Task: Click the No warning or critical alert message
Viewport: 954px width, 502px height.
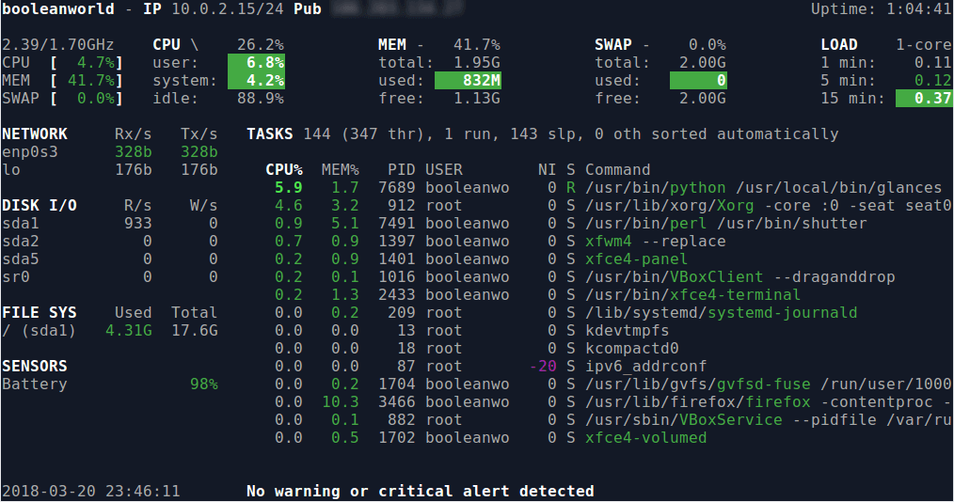Action: 420,491
